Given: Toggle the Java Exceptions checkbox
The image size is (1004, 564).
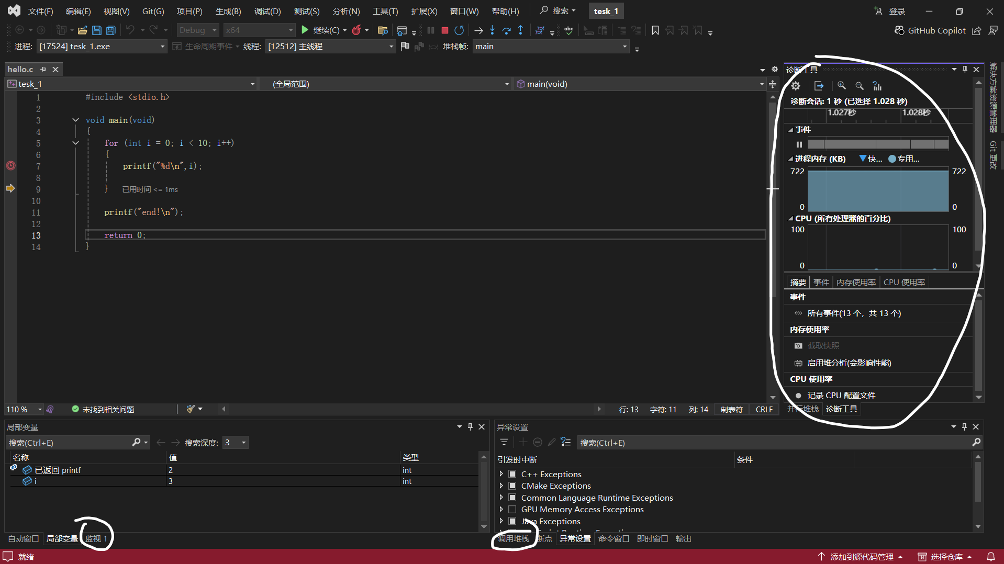Looking at the screenshot, I should click(512, 521).
